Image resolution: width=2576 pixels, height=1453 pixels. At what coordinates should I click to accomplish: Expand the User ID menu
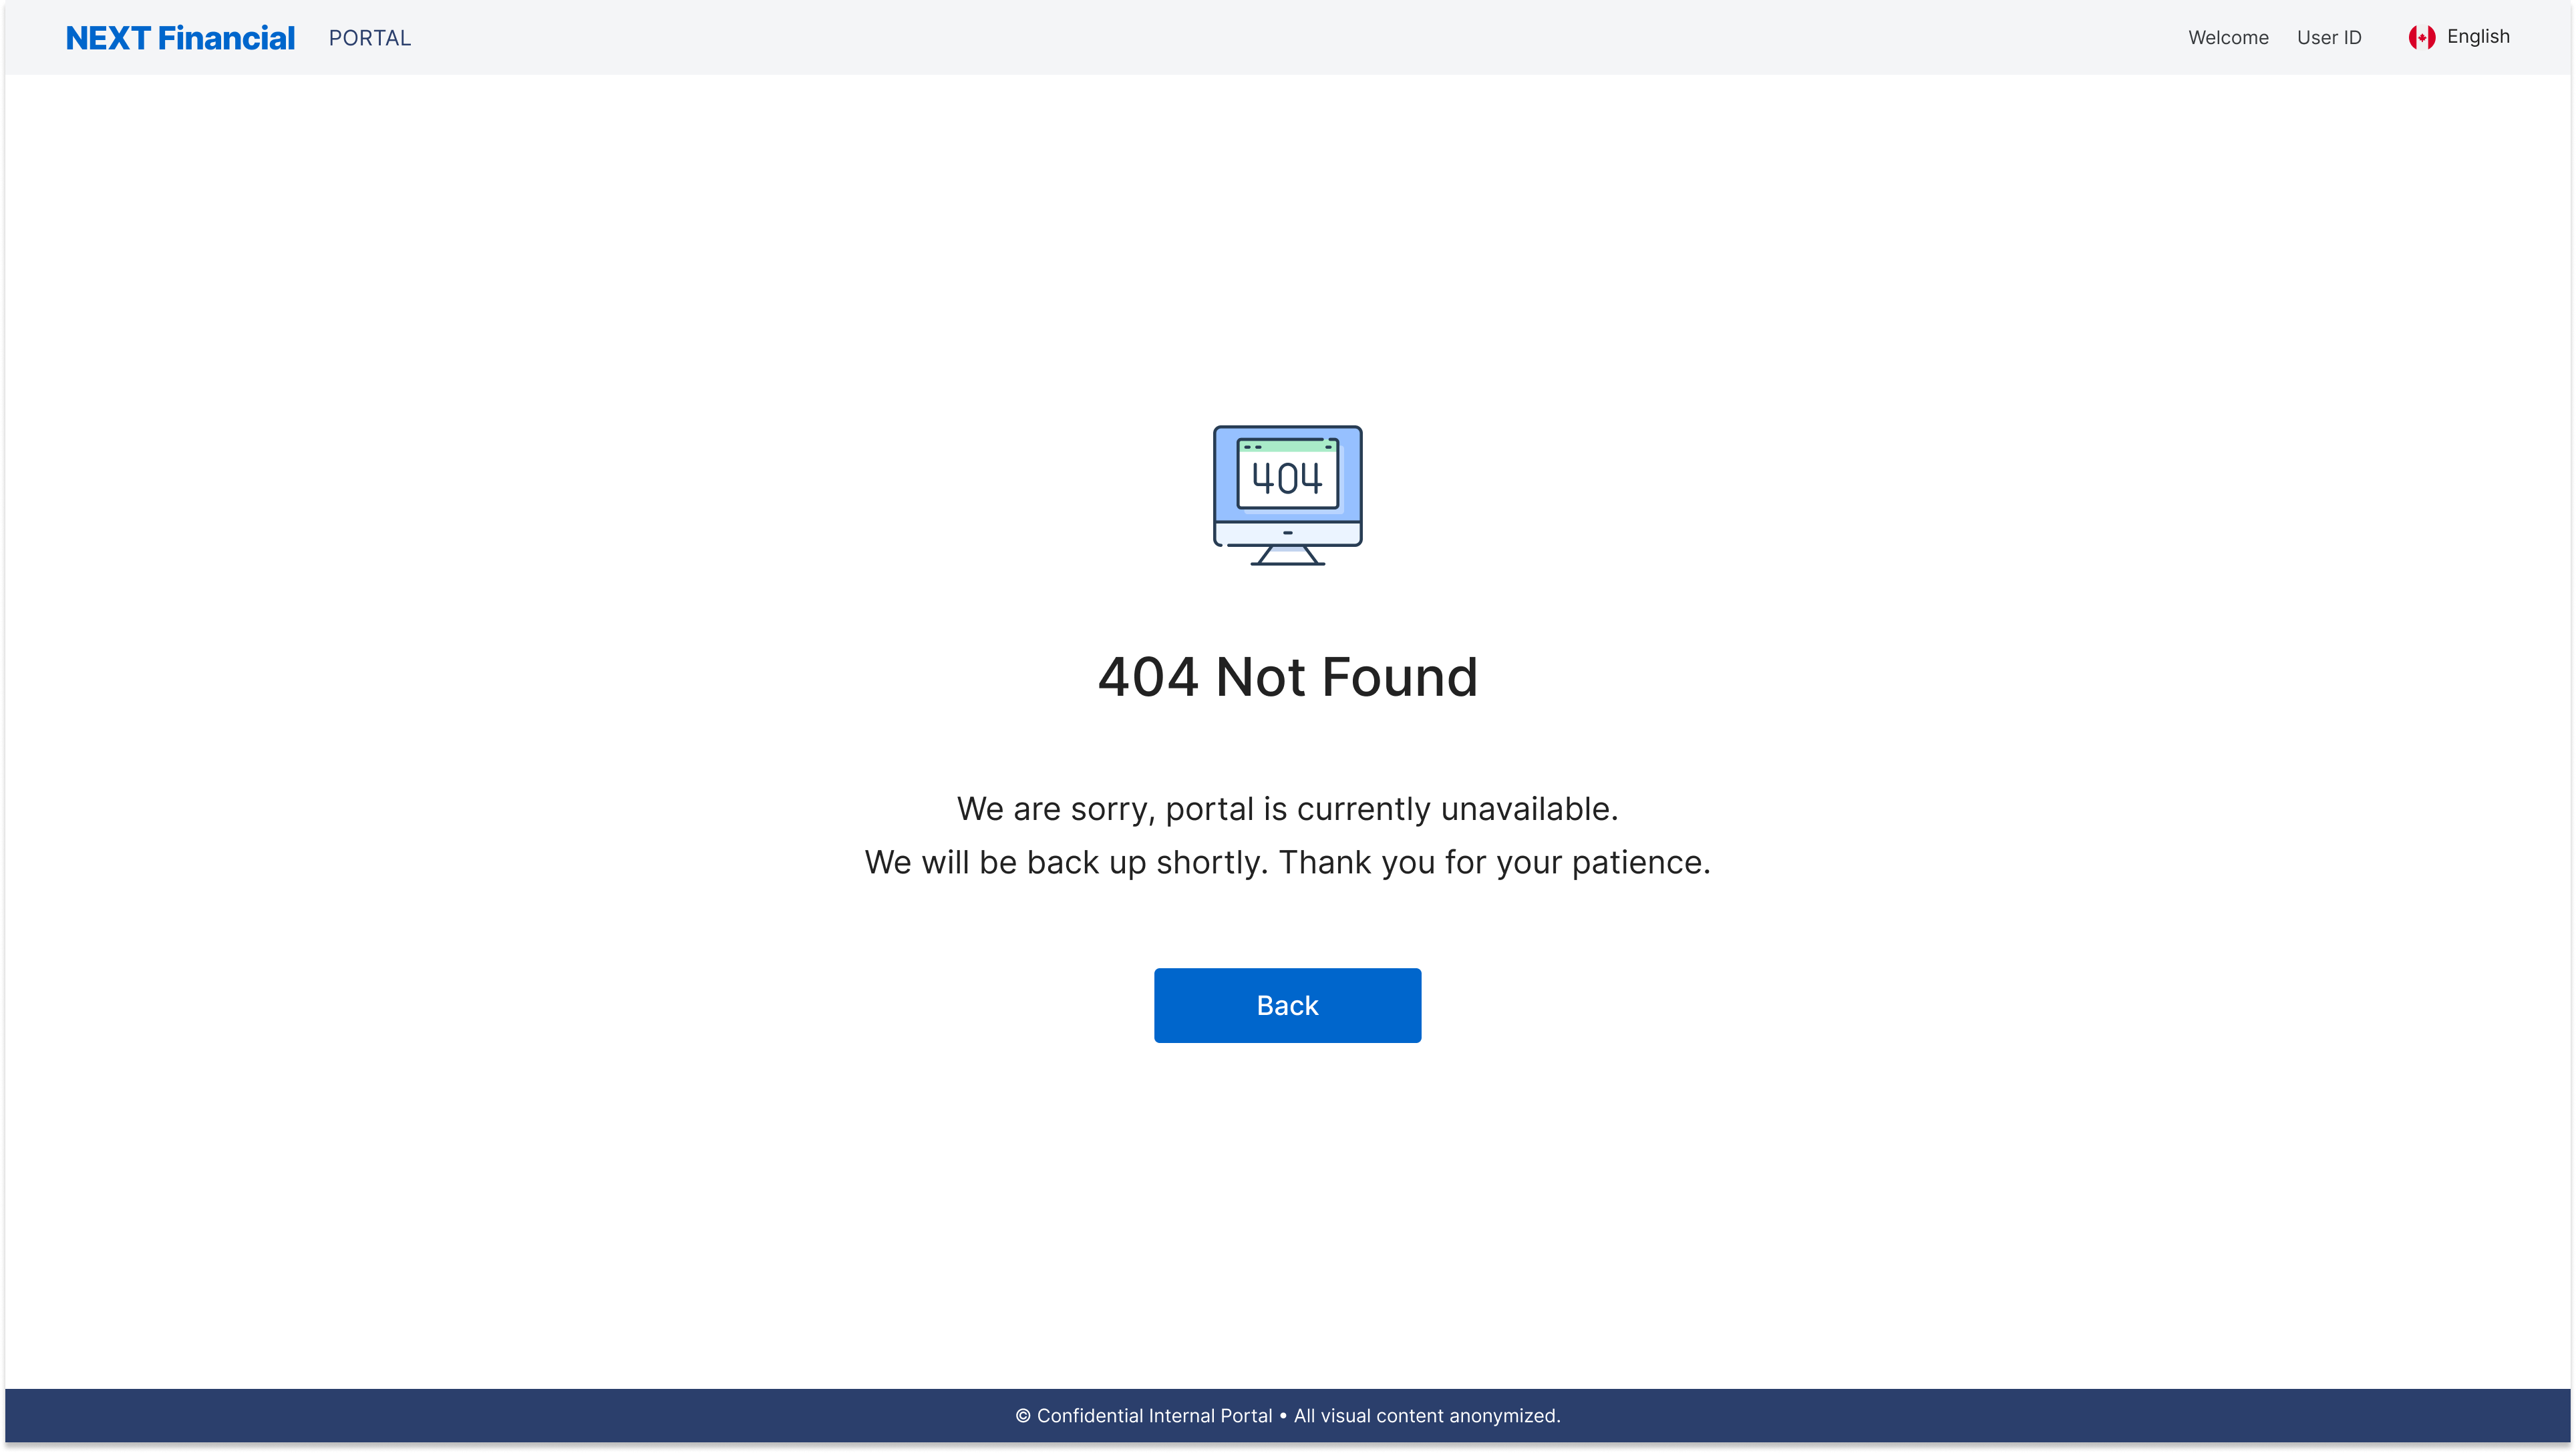pos(2330,37)
